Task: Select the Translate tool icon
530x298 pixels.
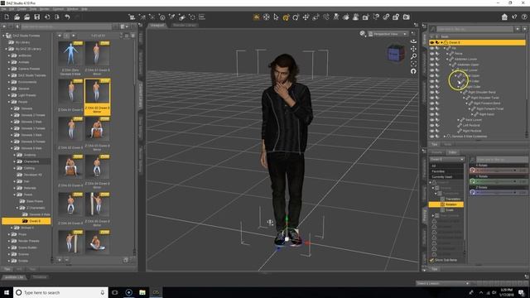Action: 306,17
